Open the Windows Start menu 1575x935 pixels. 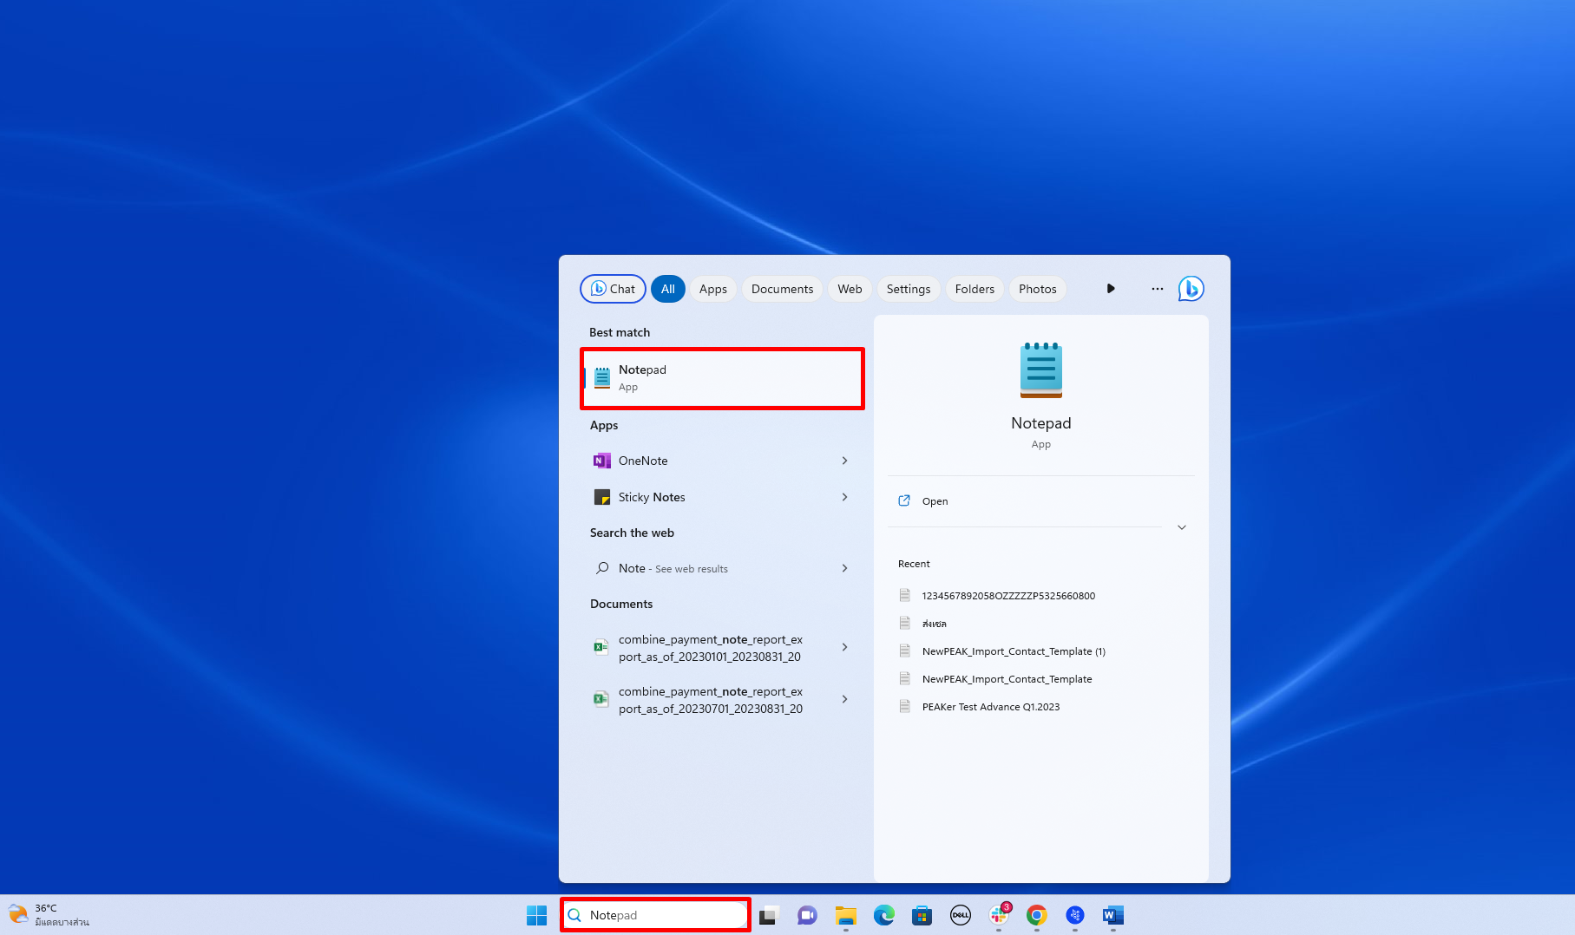click(x=536, y=915)
